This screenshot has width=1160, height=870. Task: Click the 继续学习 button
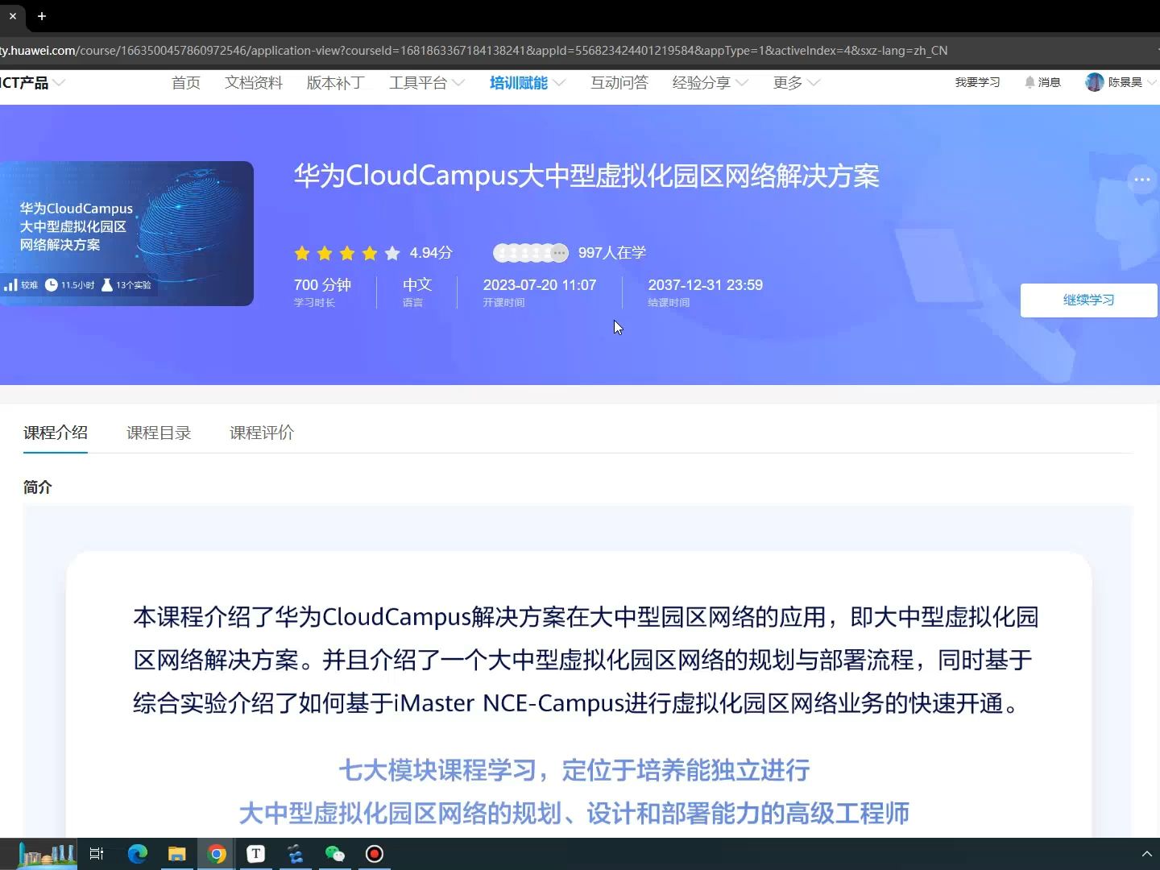click(x=1088, y=300)
